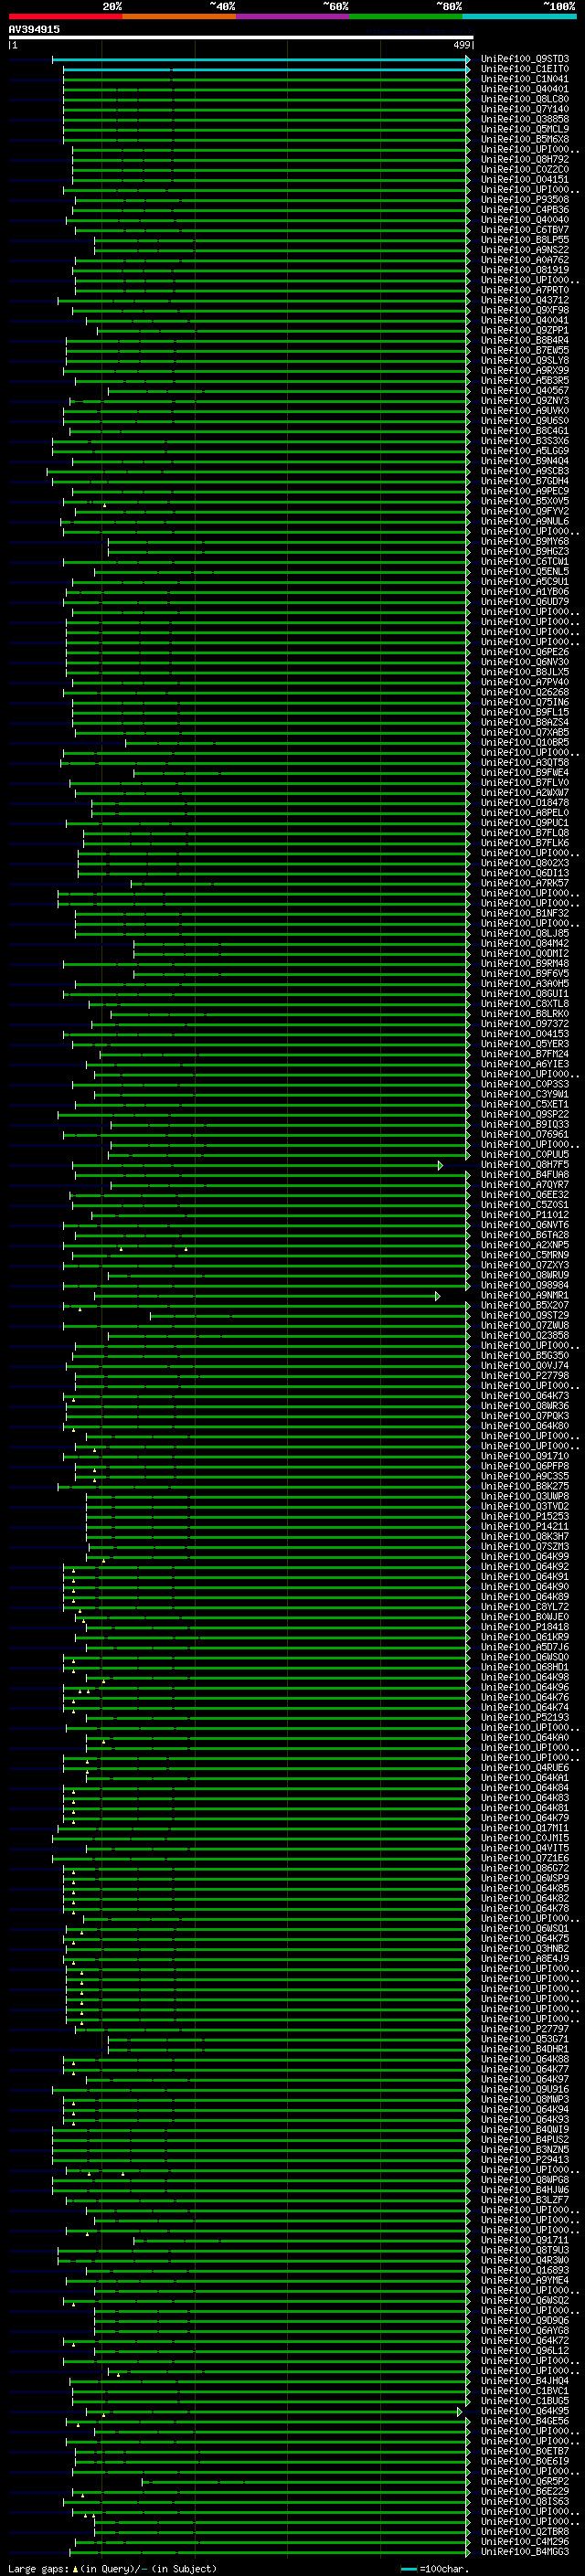
Task: Click label UniRef100_Q40041
Action: click(x=524, y=320)
